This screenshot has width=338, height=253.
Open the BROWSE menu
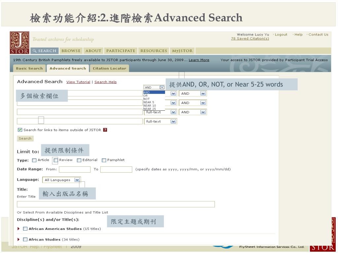[x=71, y=51]
